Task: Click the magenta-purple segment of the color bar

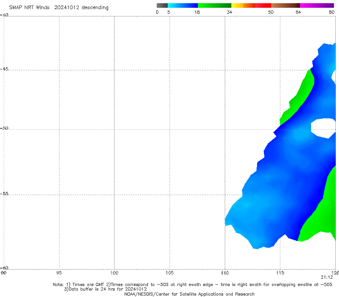Action: (x=317, y=5)
